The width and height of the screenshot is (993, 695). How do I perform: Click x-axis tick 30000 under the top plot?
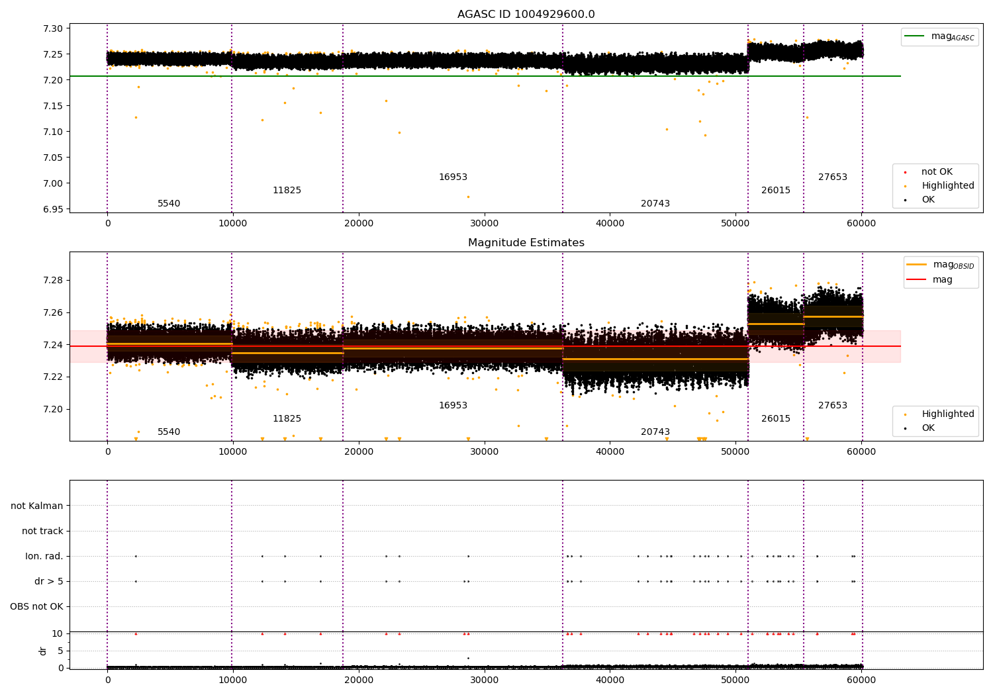pos(485,224)
